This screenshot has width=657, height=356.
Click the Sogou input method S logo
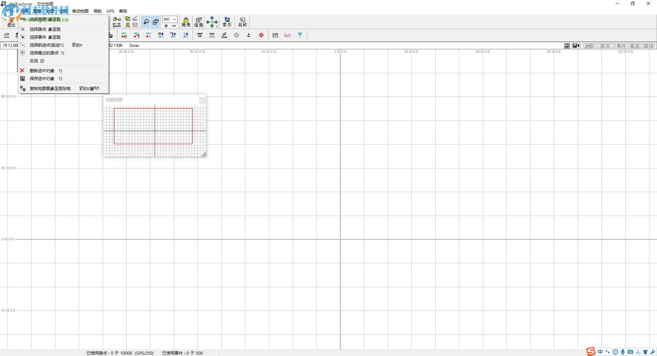[x=591, y=352]
